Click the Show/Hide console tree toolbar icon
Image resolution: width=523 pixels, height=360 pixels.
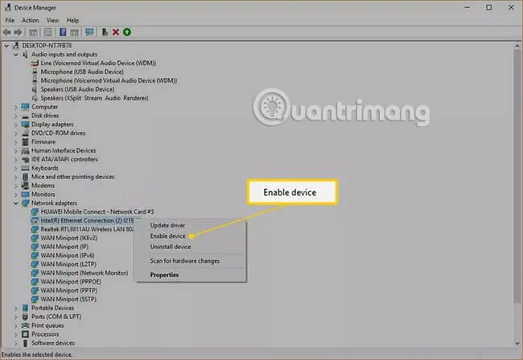pyautogui.click(x=33, y=32)
